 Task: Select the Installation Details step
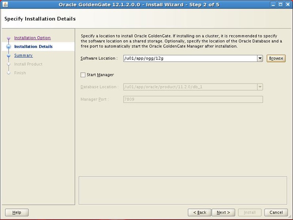point(33,47)
